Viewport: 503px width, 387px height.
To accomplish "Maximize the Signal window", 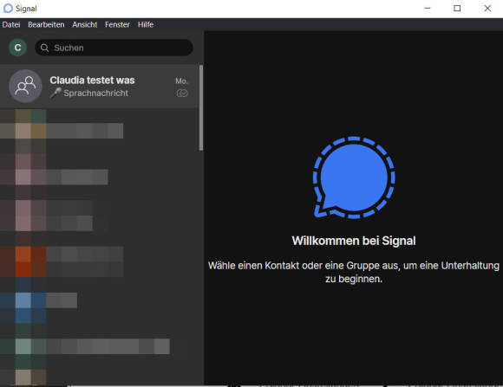I will [457, 9].
